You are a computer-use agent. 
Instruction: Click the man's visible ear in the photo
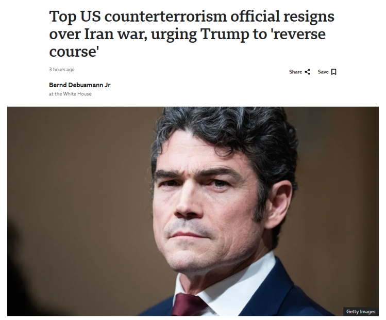point(278,204)
